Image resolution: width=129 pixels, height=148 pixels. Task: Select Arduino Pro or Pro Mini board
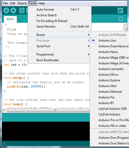(110, 120)
